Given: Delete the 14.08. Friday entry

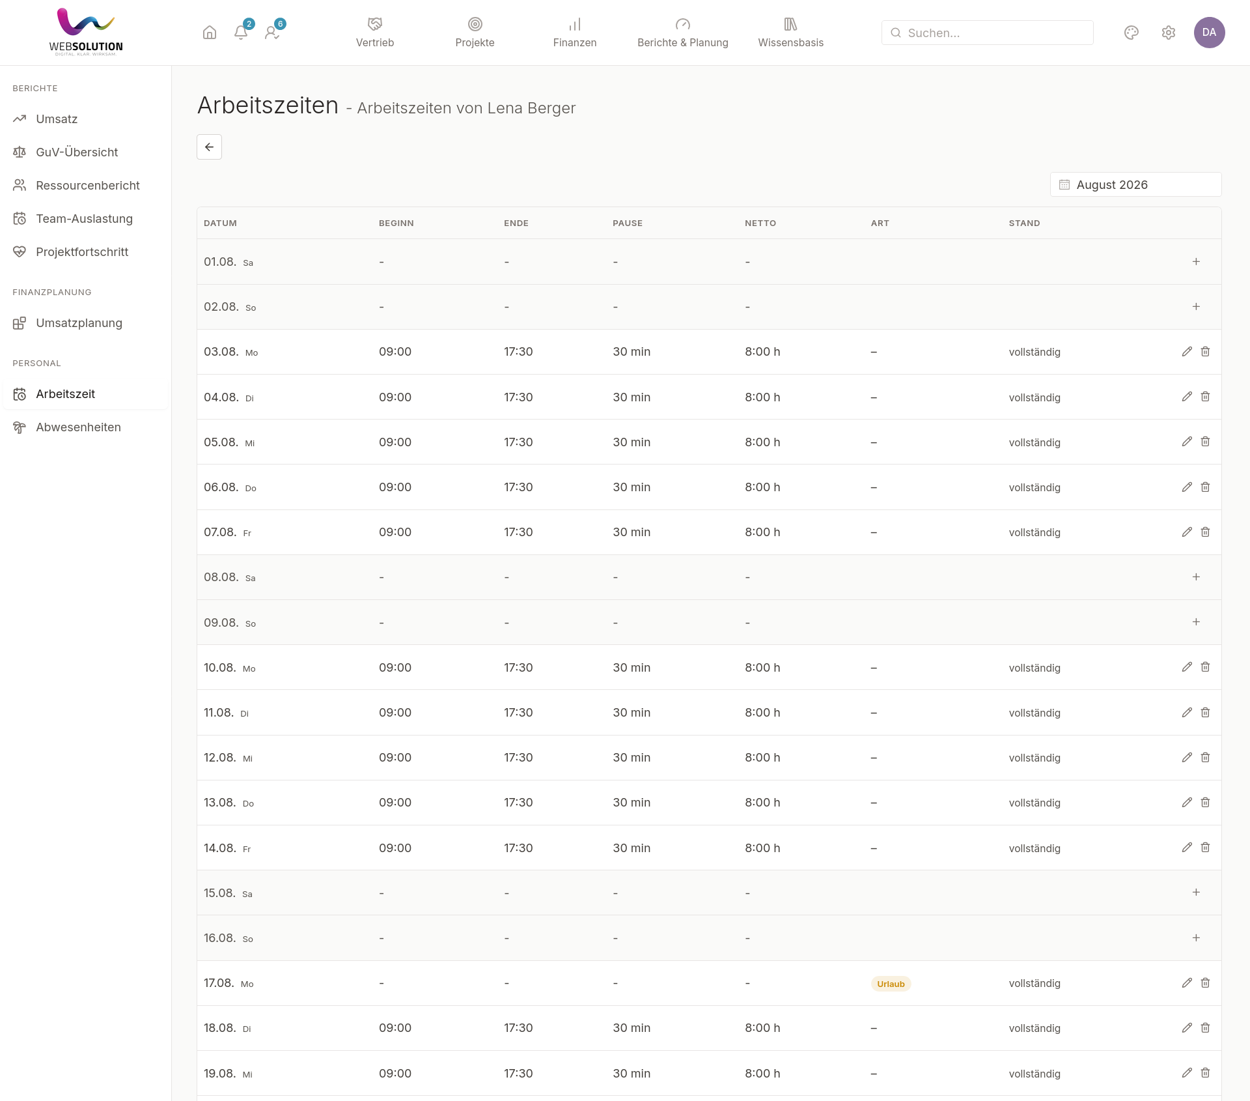Looking at the screenshot, I should (x=1205, y=848).
